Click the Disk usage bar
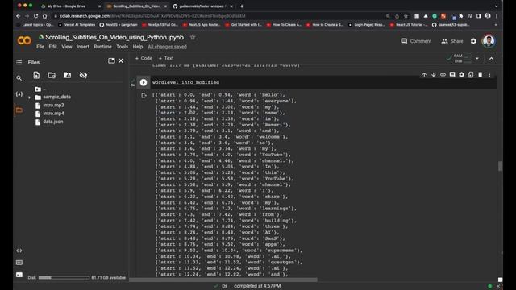 (64, 277)
